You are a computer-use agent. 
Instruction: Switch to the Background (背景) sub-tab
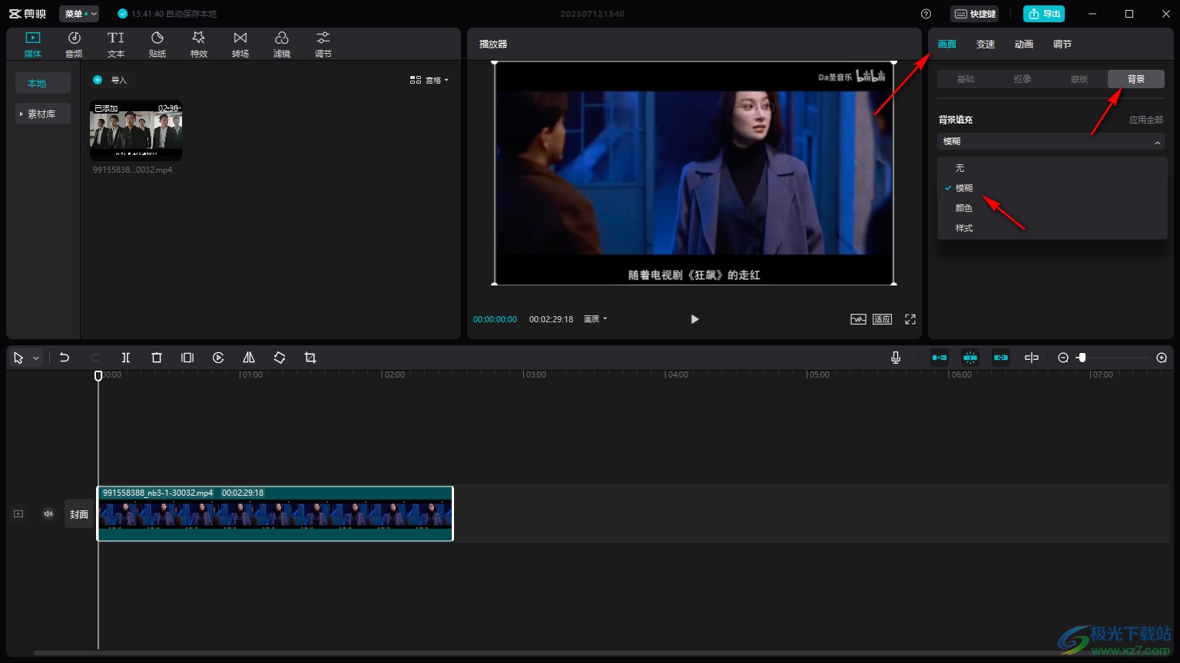[1136, 79]
